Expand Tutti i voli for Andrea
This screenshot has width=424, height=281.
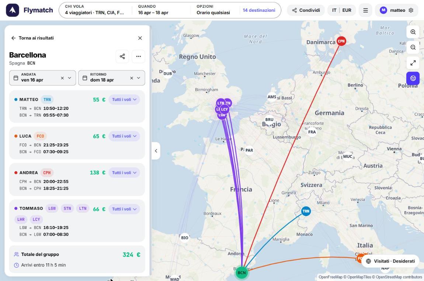[x=124, y=173]
